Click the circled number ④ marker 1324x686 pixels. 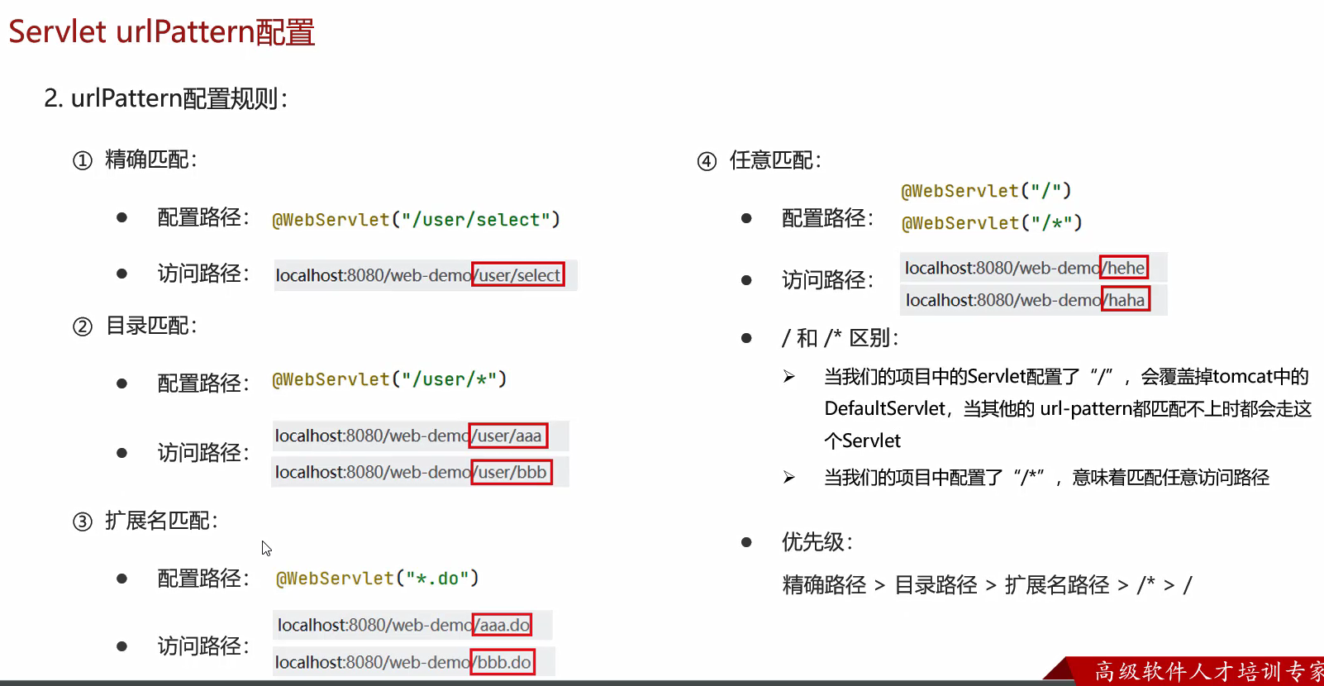[x=707, y=161]
